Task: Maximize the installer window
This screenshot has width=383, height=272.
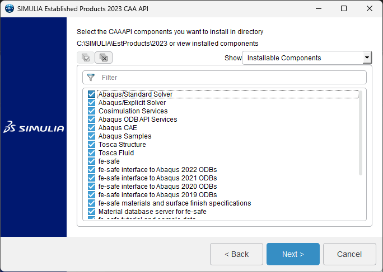Action: tap(344, 8)
